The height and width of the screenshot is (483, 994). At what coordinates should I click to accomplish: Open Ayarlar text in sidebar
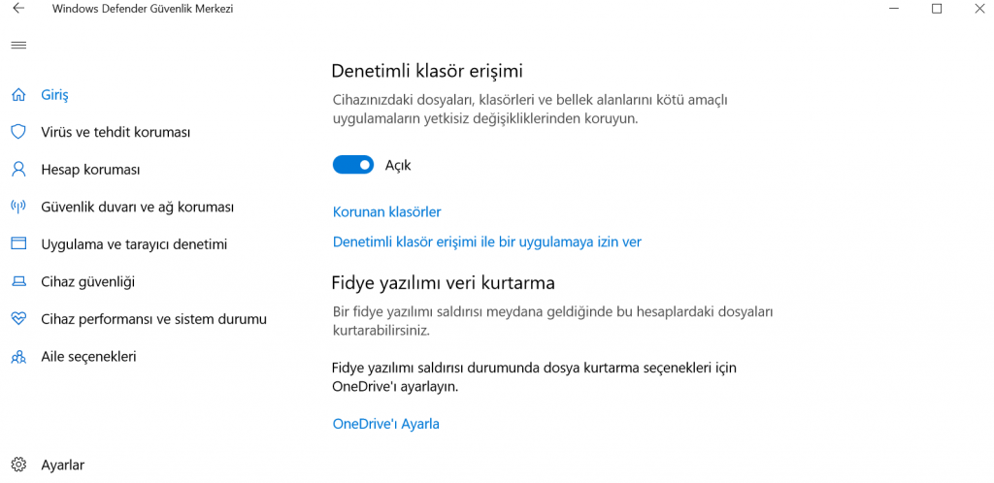[x=62, y=465]
